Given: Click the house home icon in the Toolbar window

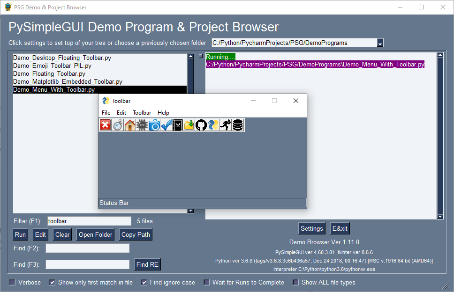Looking at the screenshot, I should (x=129, y=124).
